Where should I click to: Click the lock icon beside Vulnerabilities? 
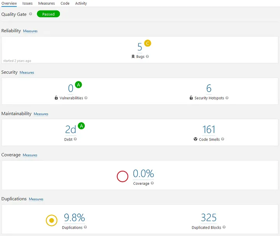(56, 98)
